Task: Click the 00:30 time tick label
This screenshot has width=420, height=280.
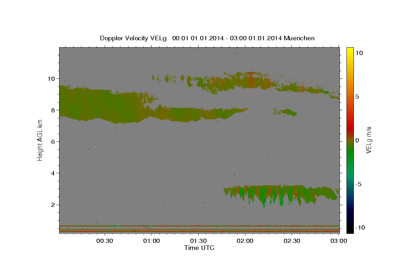Action: pyautogui.click(x=105, y=241)
